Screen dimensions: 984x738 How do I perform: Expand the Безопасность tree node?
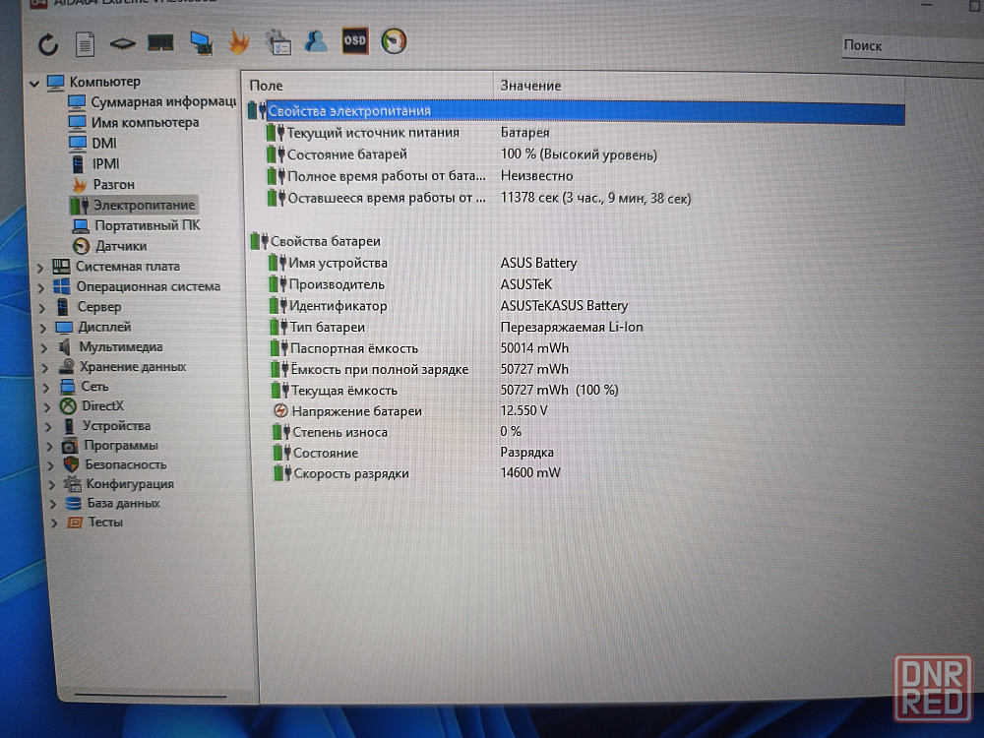point(52,465)
